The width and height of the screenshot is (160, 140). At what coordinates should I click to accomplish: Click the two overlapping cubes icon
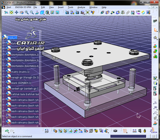point(107,13)
